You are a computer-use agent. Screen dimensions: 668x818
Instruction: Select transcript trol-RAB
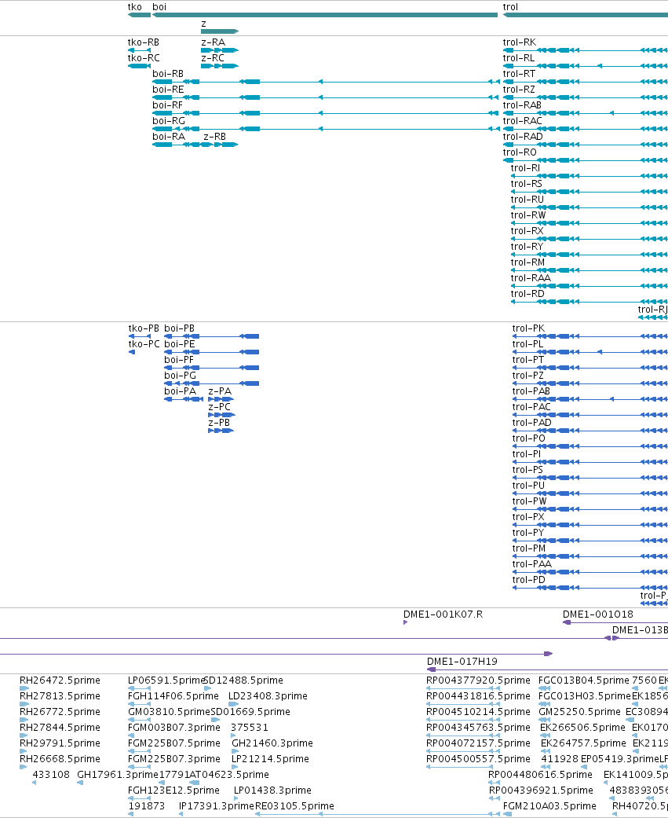pos(522,105)
